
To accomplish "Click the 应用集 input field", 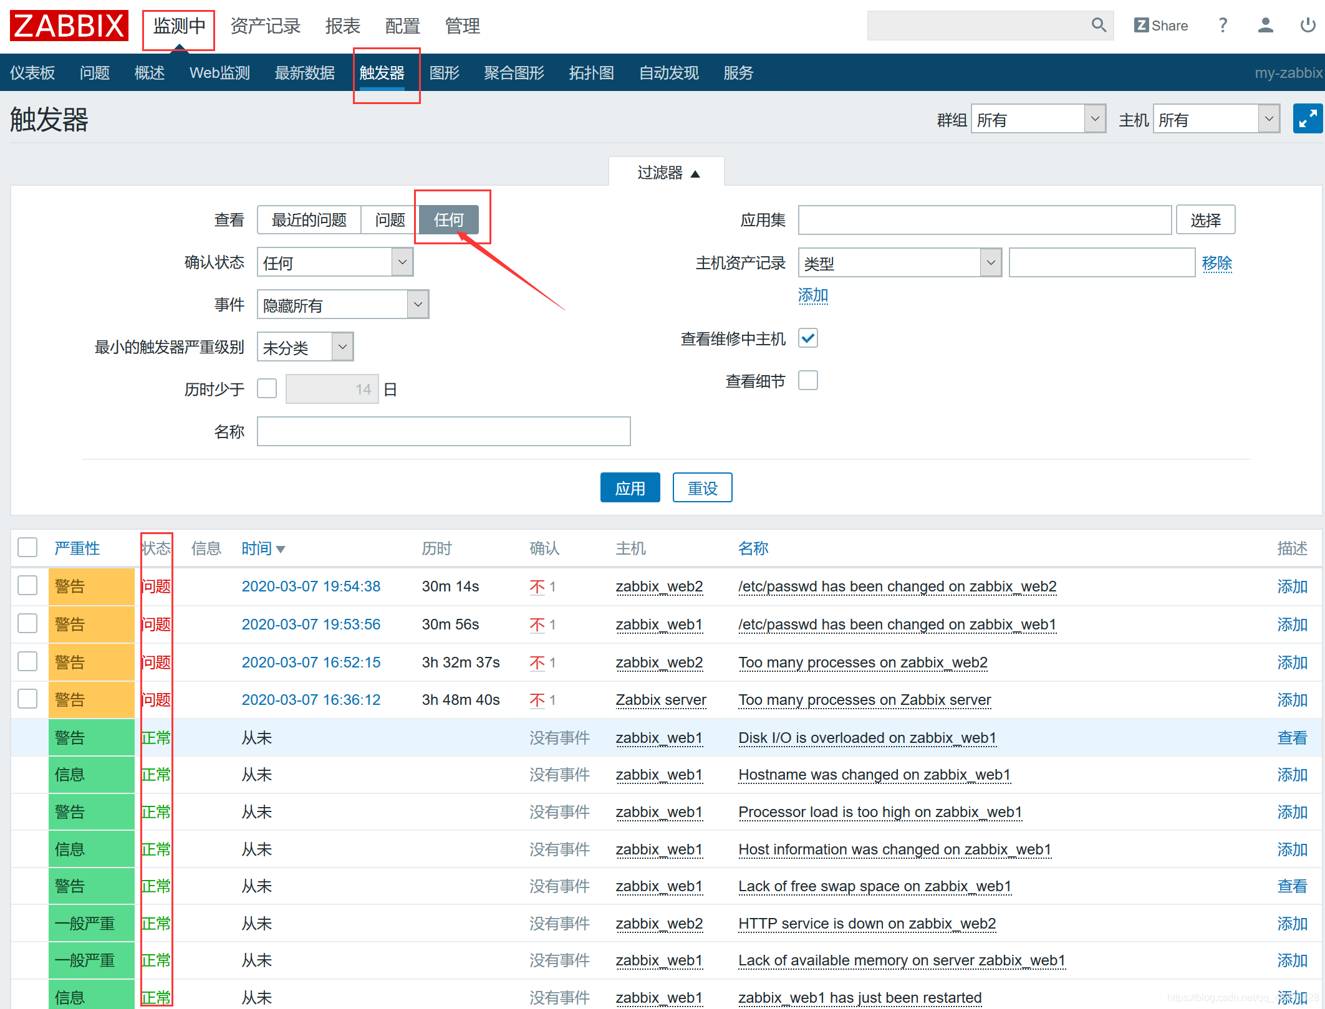I will 985,219.
